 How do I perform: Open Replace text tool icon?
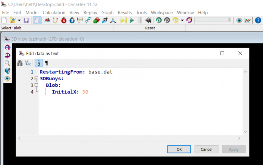click(x=28, y=63)
